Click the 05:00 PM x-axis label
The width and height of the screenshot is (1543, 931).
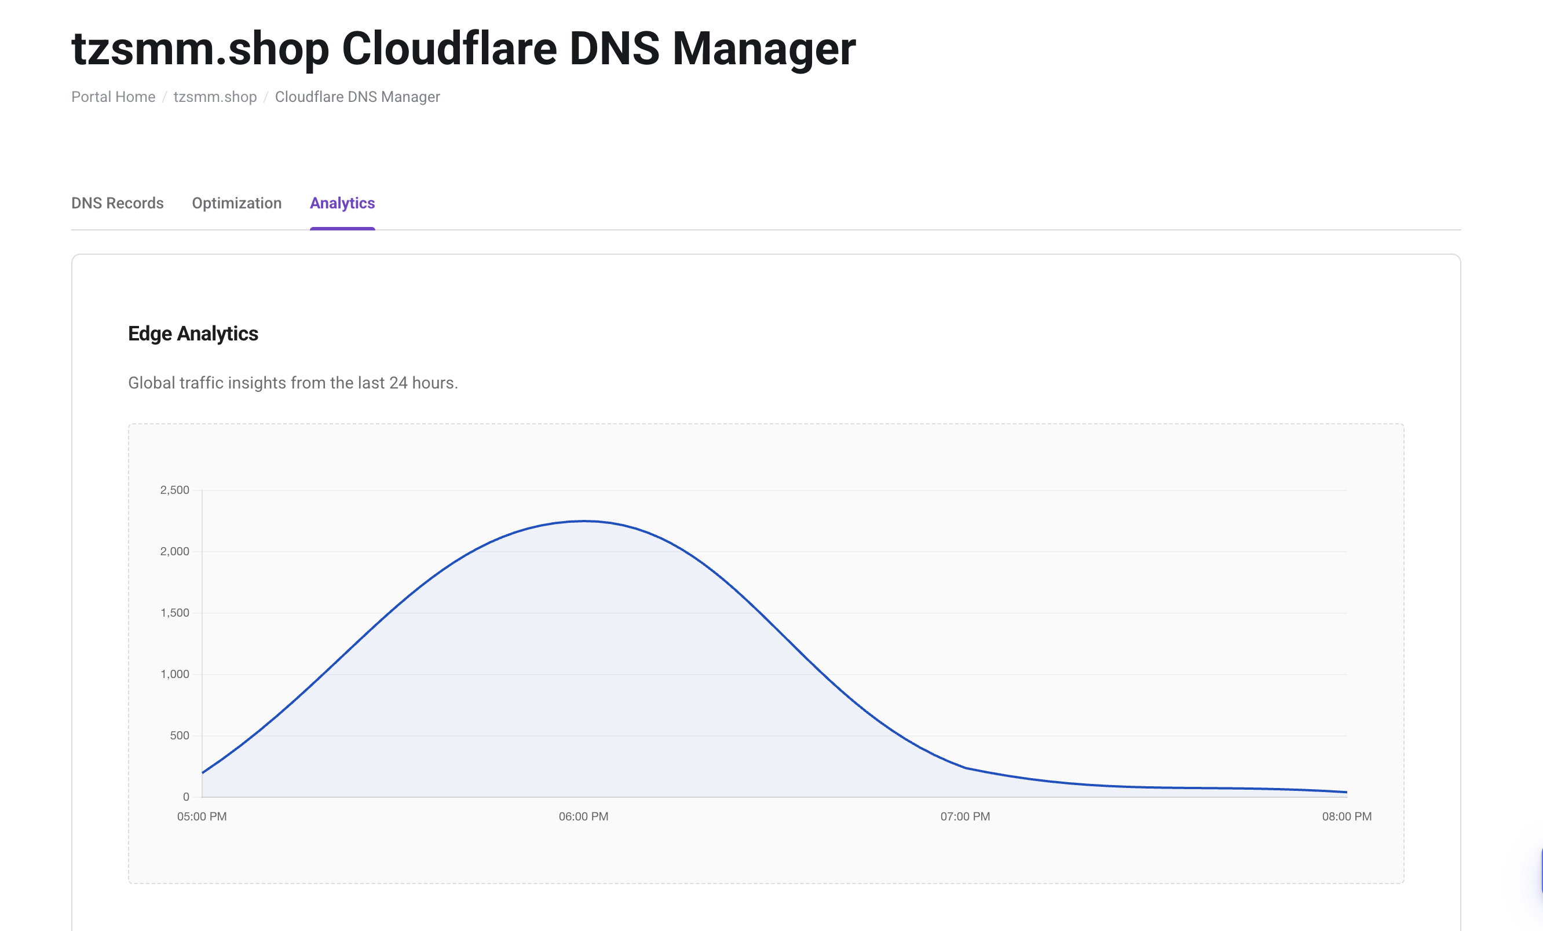tap(202, 816)
